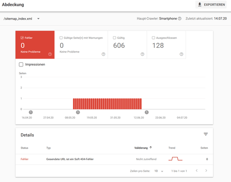Open help icon in Ausgeschlossen card
This screenshot has height=182, width=231.
pyautogui.click(x=181, y=54)
